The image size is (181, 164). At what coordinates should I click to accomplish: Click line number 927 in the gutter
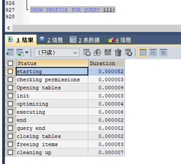pyautogui.click(x=10, y=10)
